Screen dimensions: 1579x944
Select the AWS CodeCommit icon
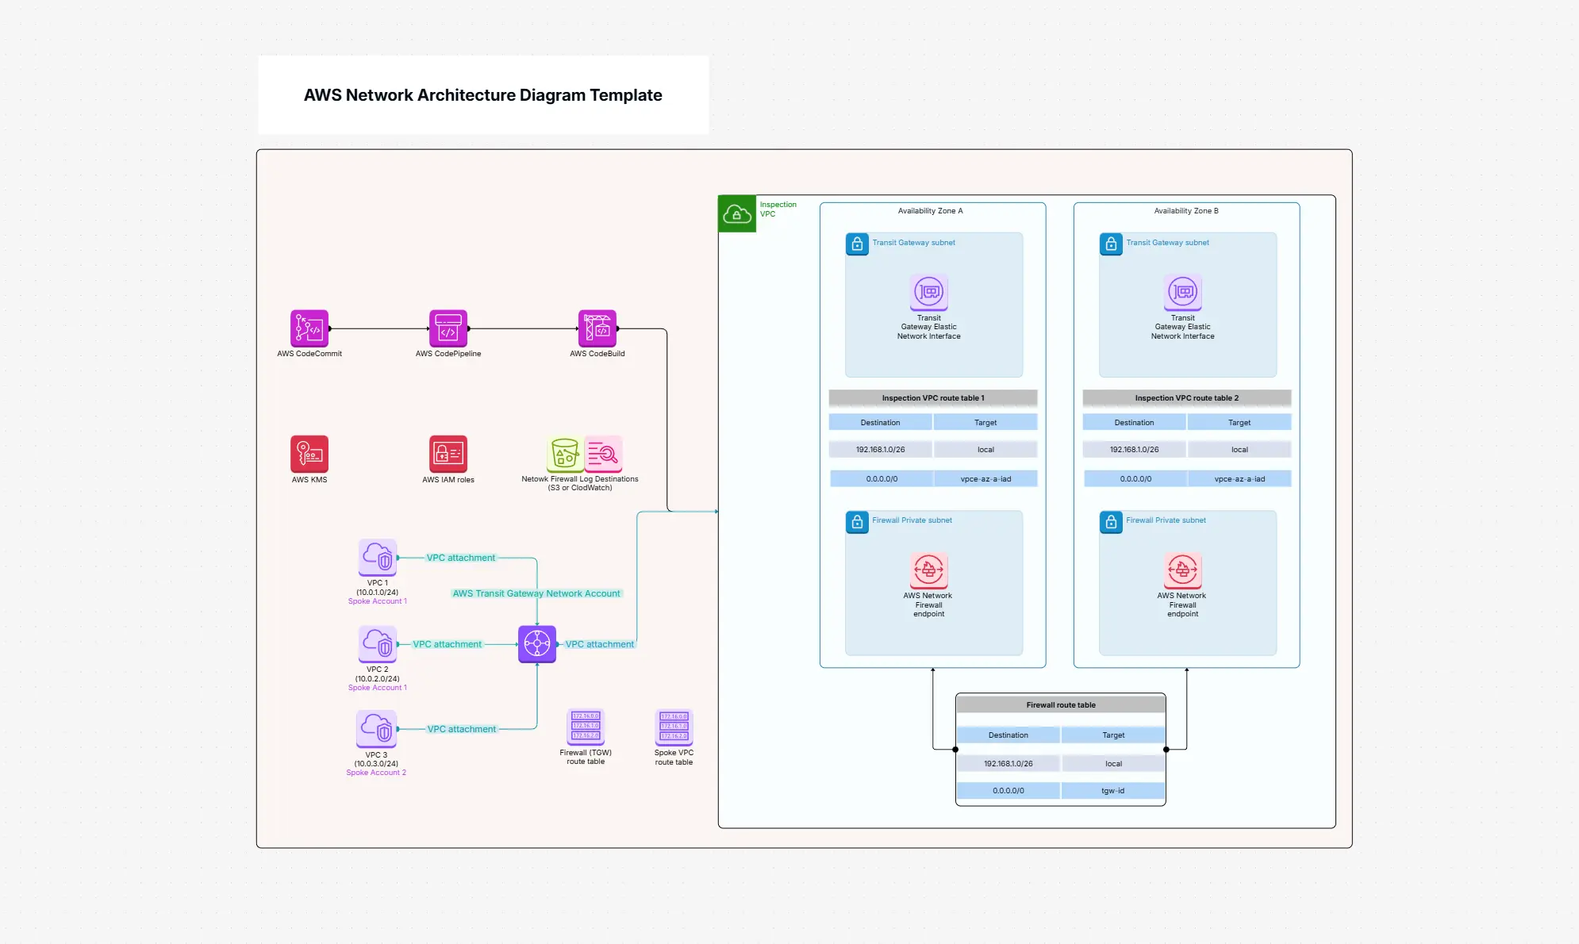click(309, 328)
